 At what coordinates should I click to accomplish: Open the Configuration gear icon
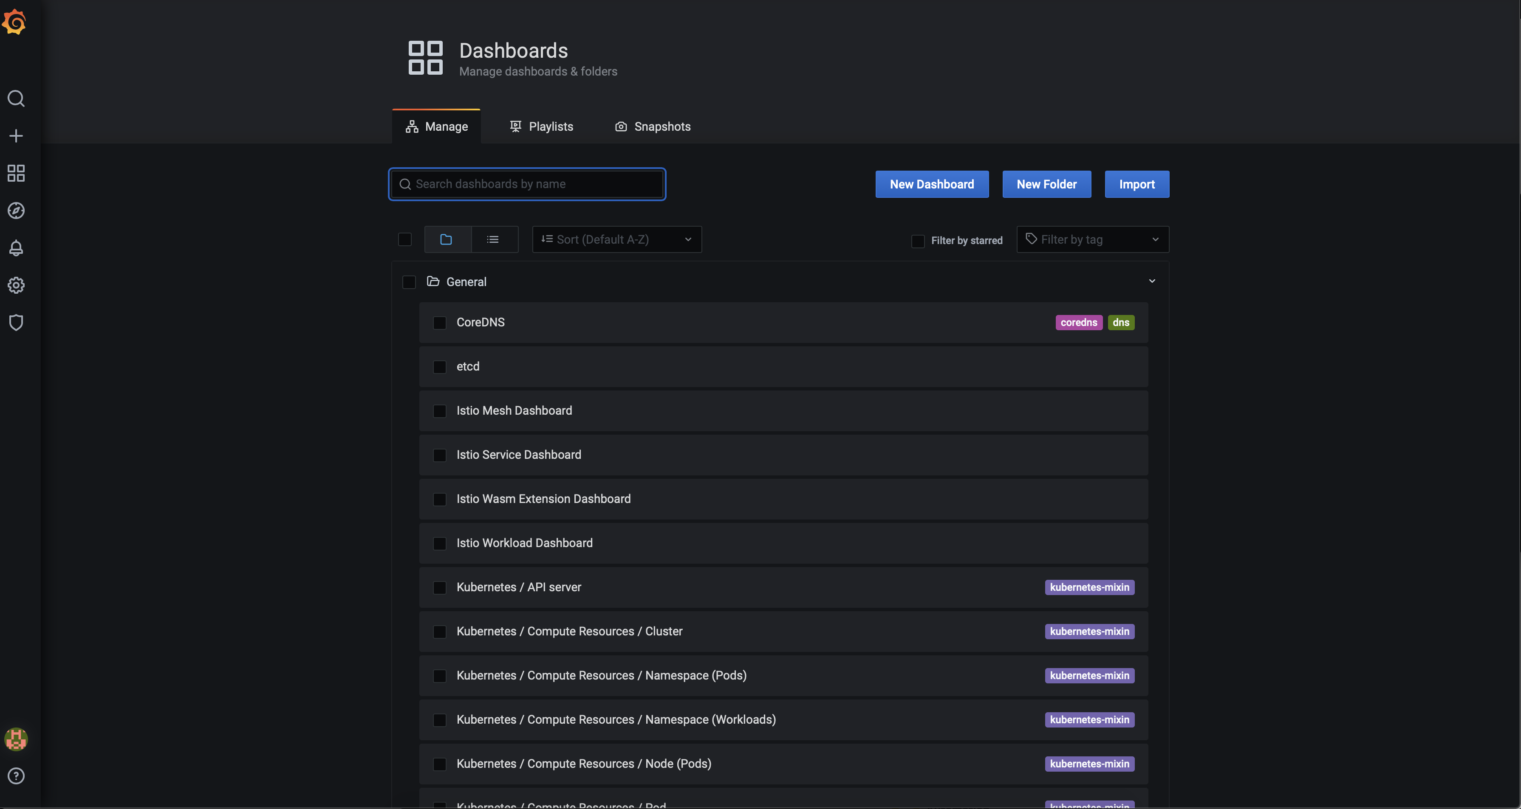point(16,286)
